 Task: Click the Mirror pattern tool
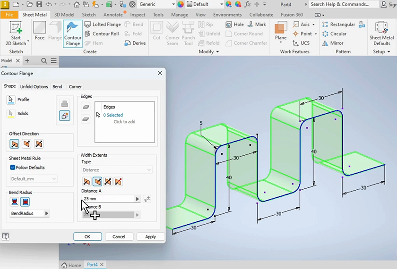(x=333, y=43)
